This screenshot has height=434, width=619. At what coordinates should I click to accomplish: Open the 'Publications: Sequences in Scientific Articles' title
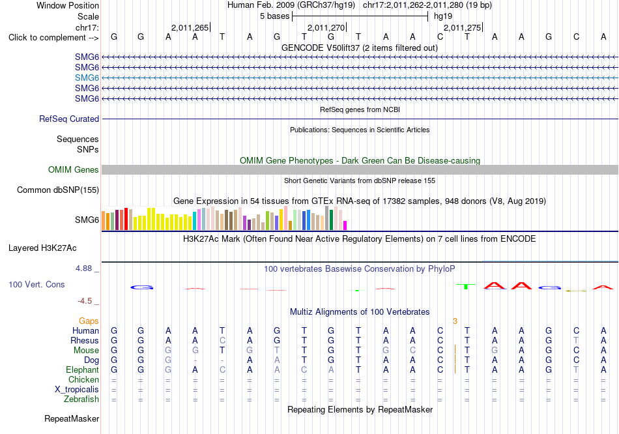point(360,130)
